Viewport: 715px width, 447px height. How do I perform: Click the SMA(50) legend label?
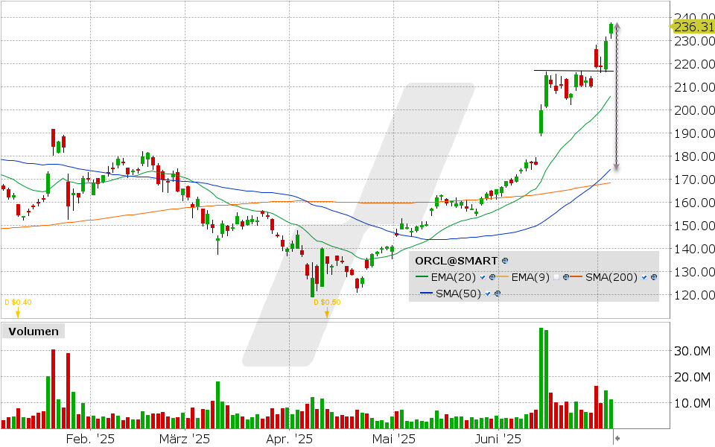458,294
